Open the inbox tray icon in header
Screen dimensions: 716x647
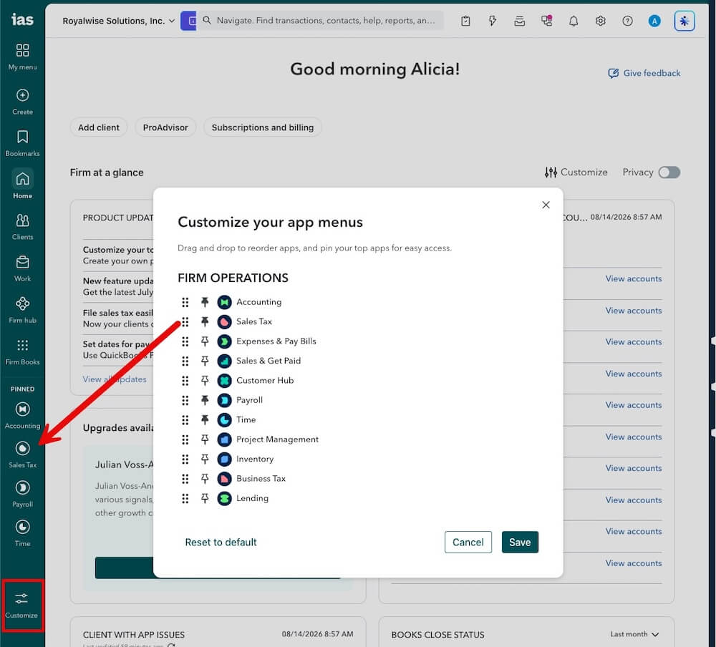(x=519, y=21)
